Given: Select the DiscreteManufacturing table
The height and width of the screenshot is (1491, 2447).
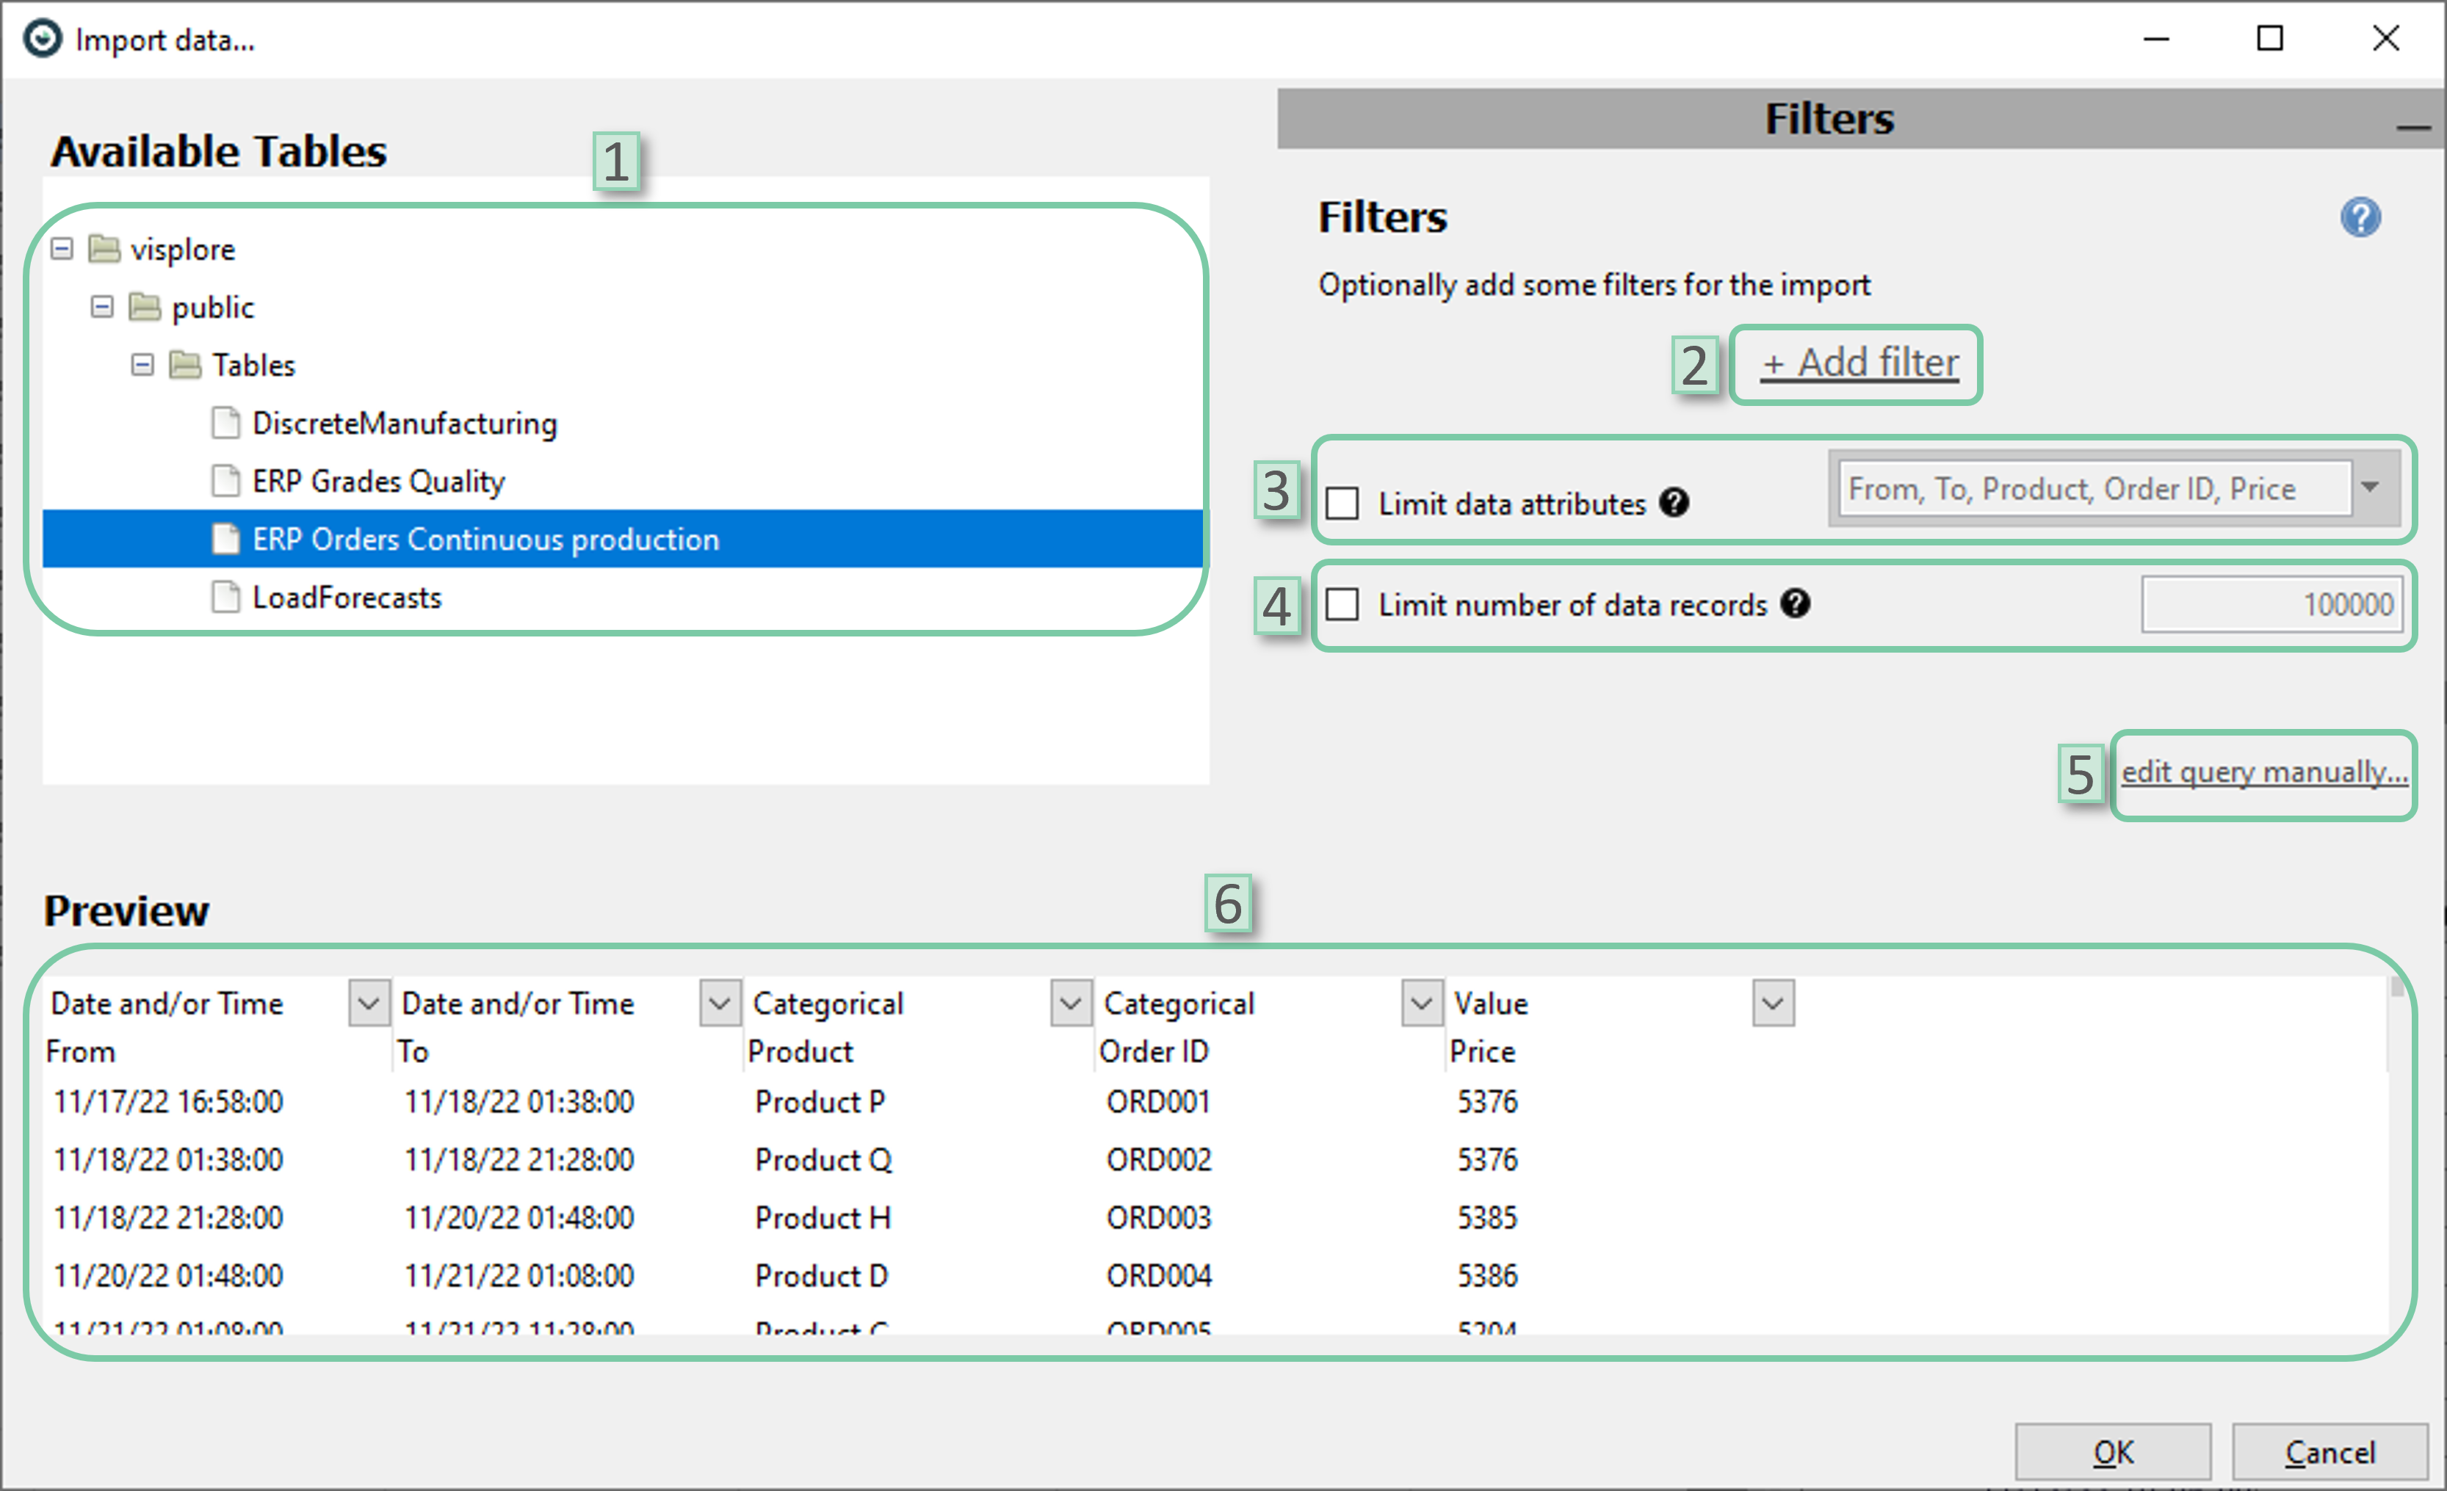Looking at the screenshot, I should (404, 423).
